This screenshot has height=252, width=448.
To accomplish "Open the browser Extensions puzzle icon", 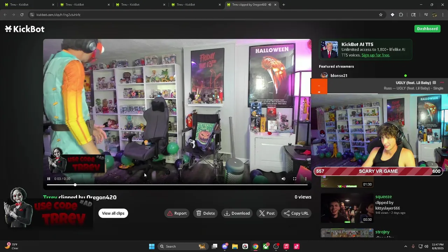I will (401, 15).
